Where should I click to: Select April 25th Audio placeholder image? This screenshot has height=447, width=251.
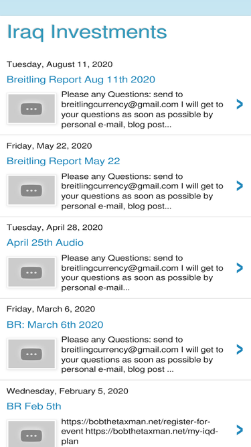point(31,272)
